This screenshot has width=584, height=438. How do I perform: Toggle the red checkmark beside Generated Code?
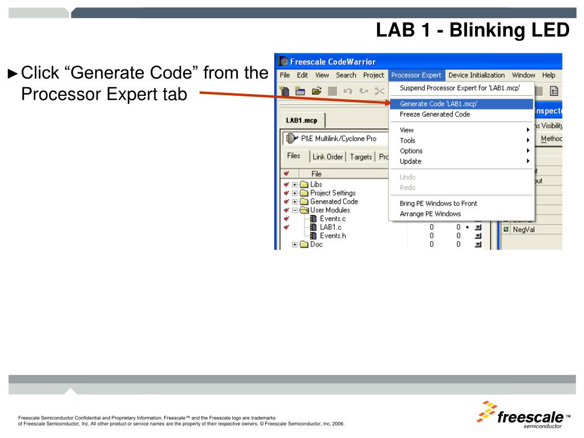(x=286, y=201)
